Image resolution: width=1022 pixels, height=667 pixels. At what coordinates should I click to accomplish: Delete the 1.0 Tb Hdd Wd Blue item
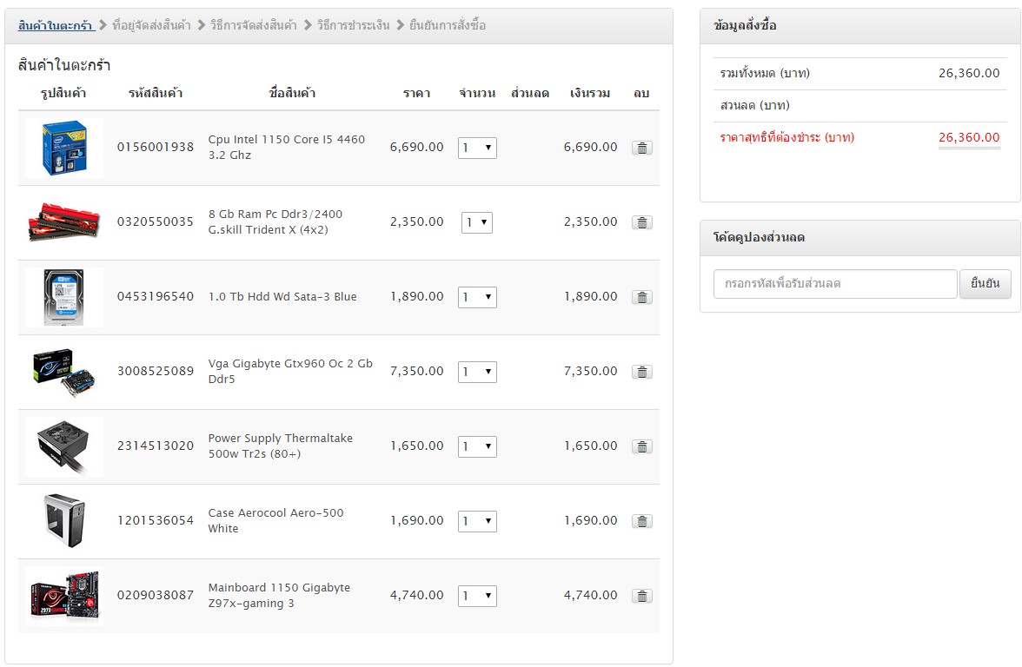coord(642,297)
